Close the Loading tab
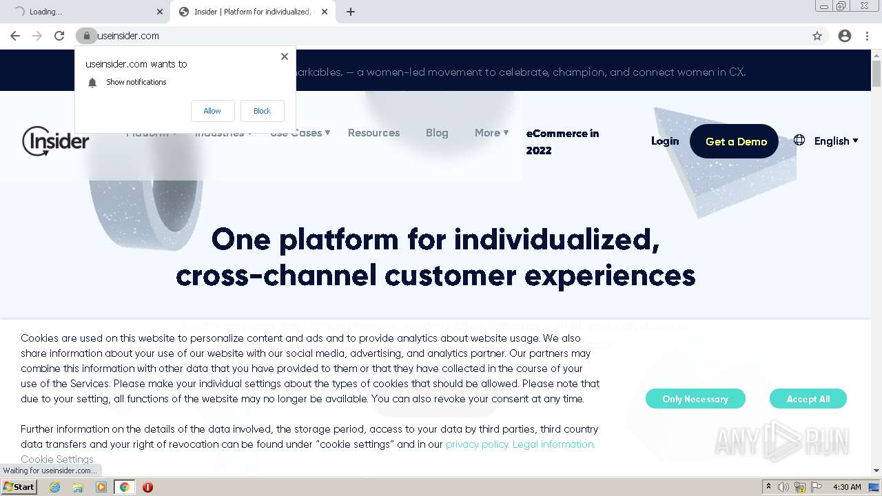882x496 pixels. tap(160, 12)
